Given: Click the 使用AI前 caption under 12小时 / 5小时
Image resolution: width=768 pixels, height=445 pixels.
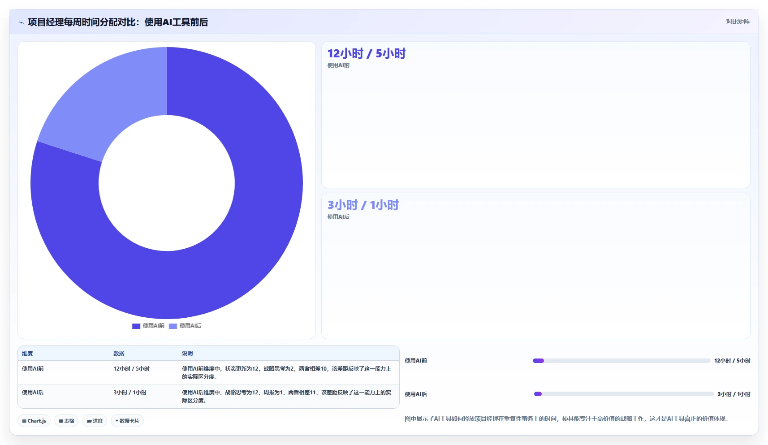Looking at the screenshot, I should (x=338, y=65).
